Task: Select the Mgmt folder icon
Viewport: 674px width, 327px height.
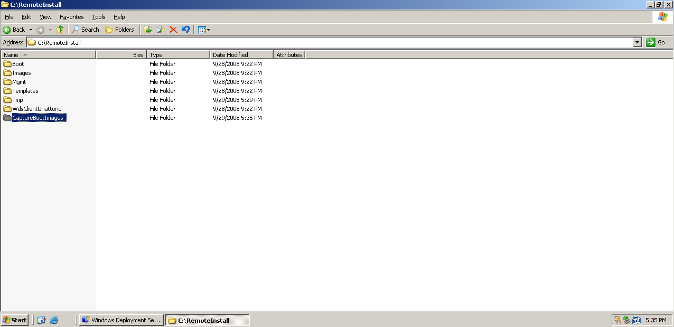Action: pyautogui.click(x=7, y=82)
